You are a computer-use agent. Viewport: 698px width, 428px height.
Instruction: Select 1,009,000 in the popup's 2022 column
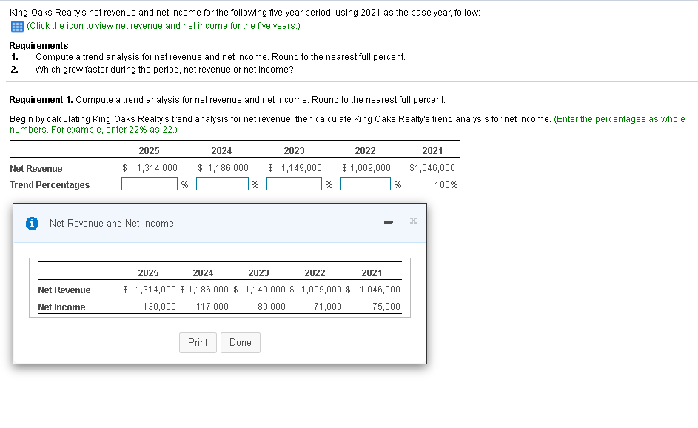click(x=321, y=290)
